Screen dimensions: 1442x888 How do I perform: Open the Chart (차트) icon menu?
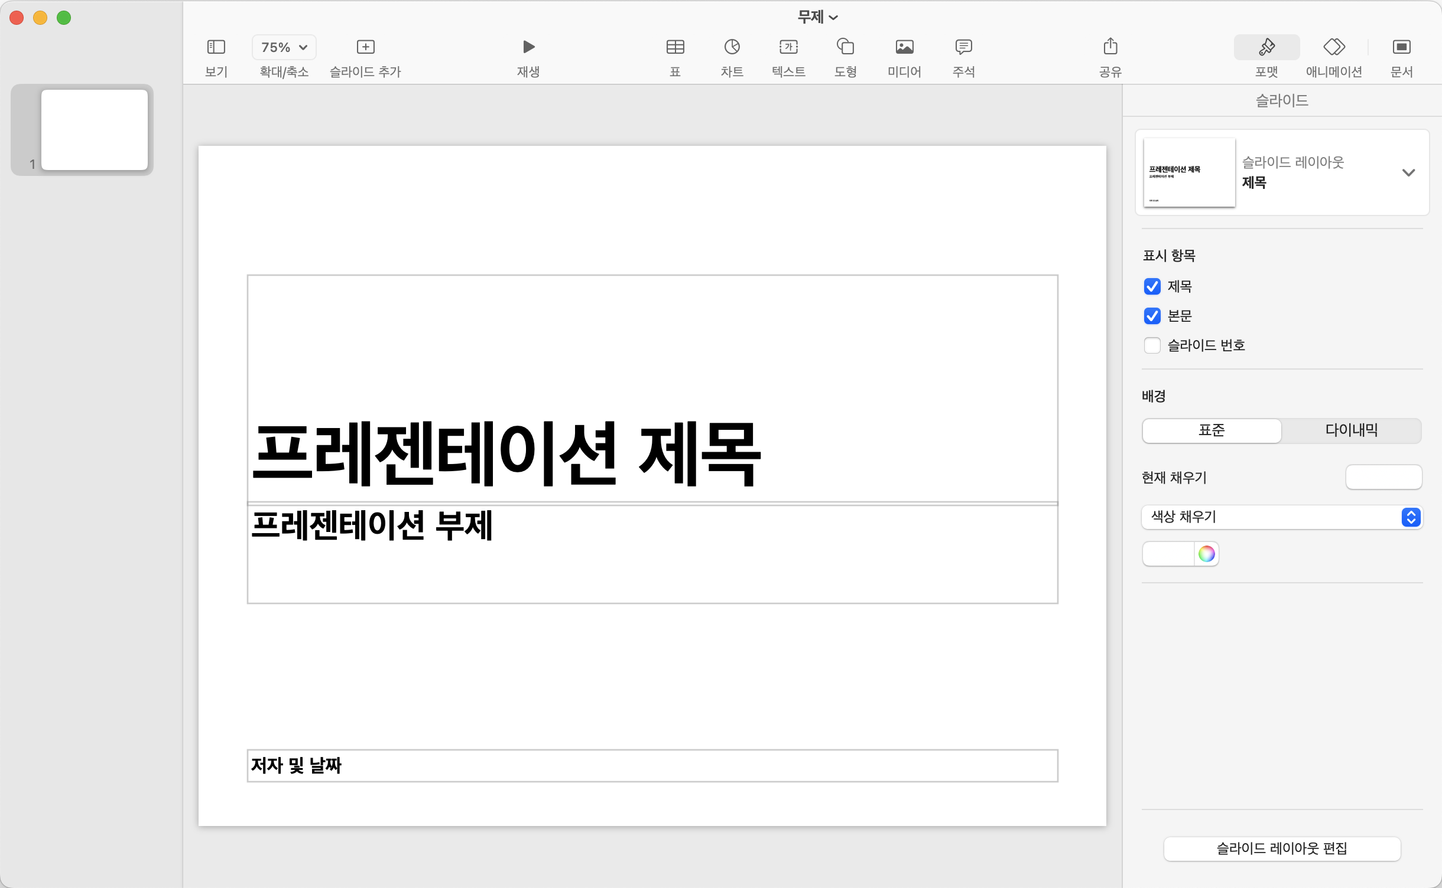[x=732, y=47]
